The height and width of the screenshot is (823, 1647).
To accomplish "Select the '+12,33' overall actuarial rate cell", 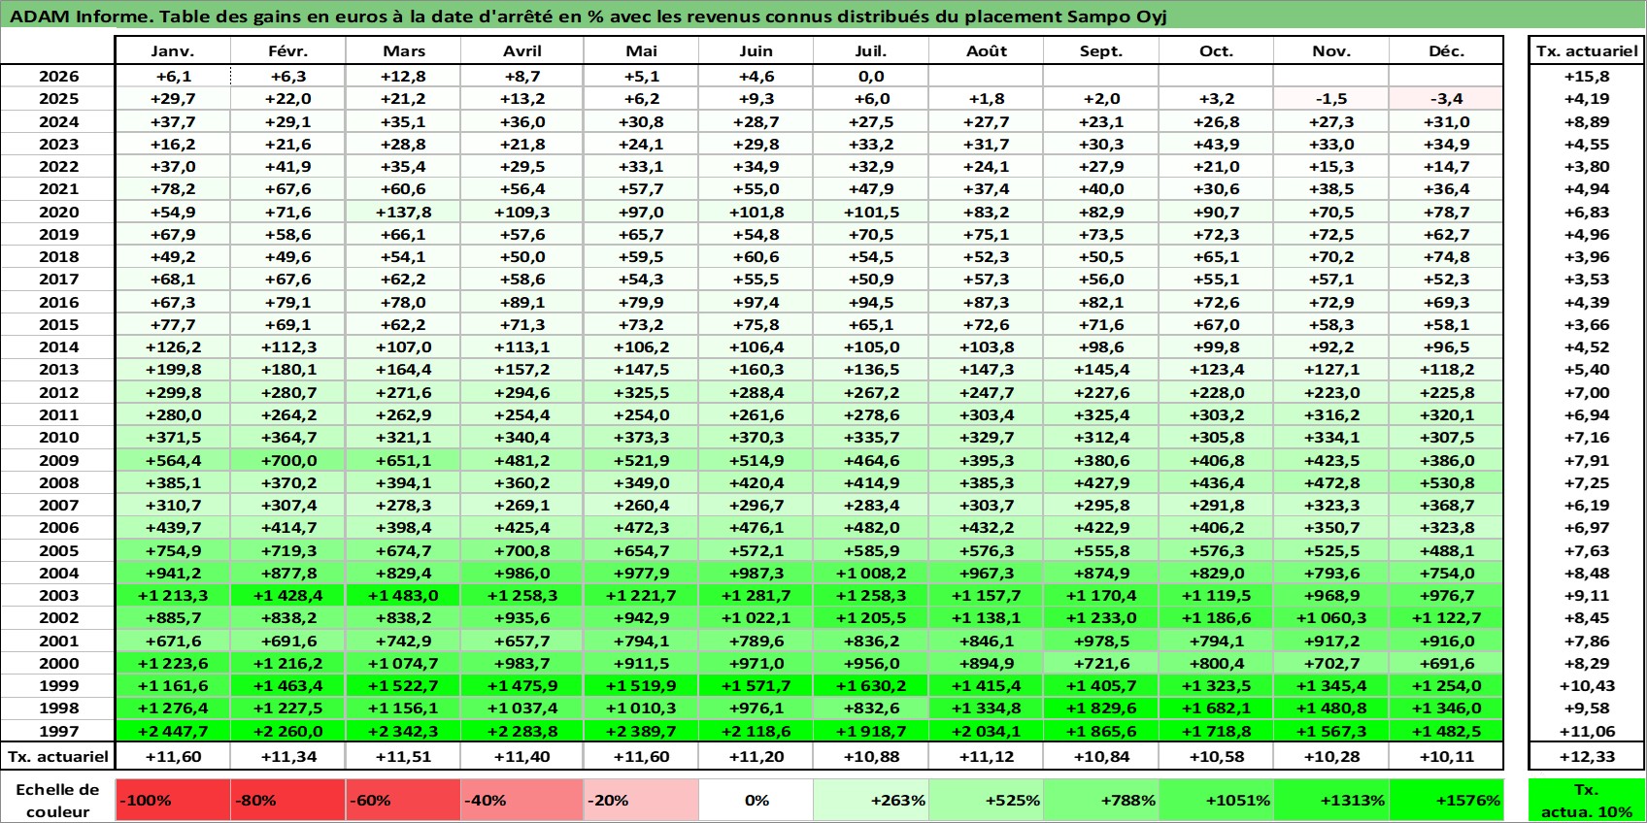I will tap(1587, 756).
